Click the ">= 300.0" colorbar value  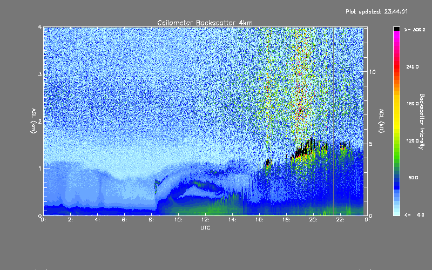(x=415, y=30)
